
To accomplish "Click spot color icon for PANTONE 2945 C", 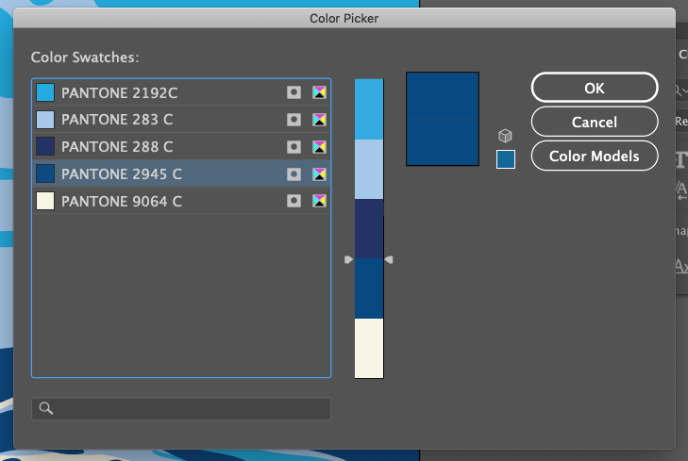I will coord(294,174).
